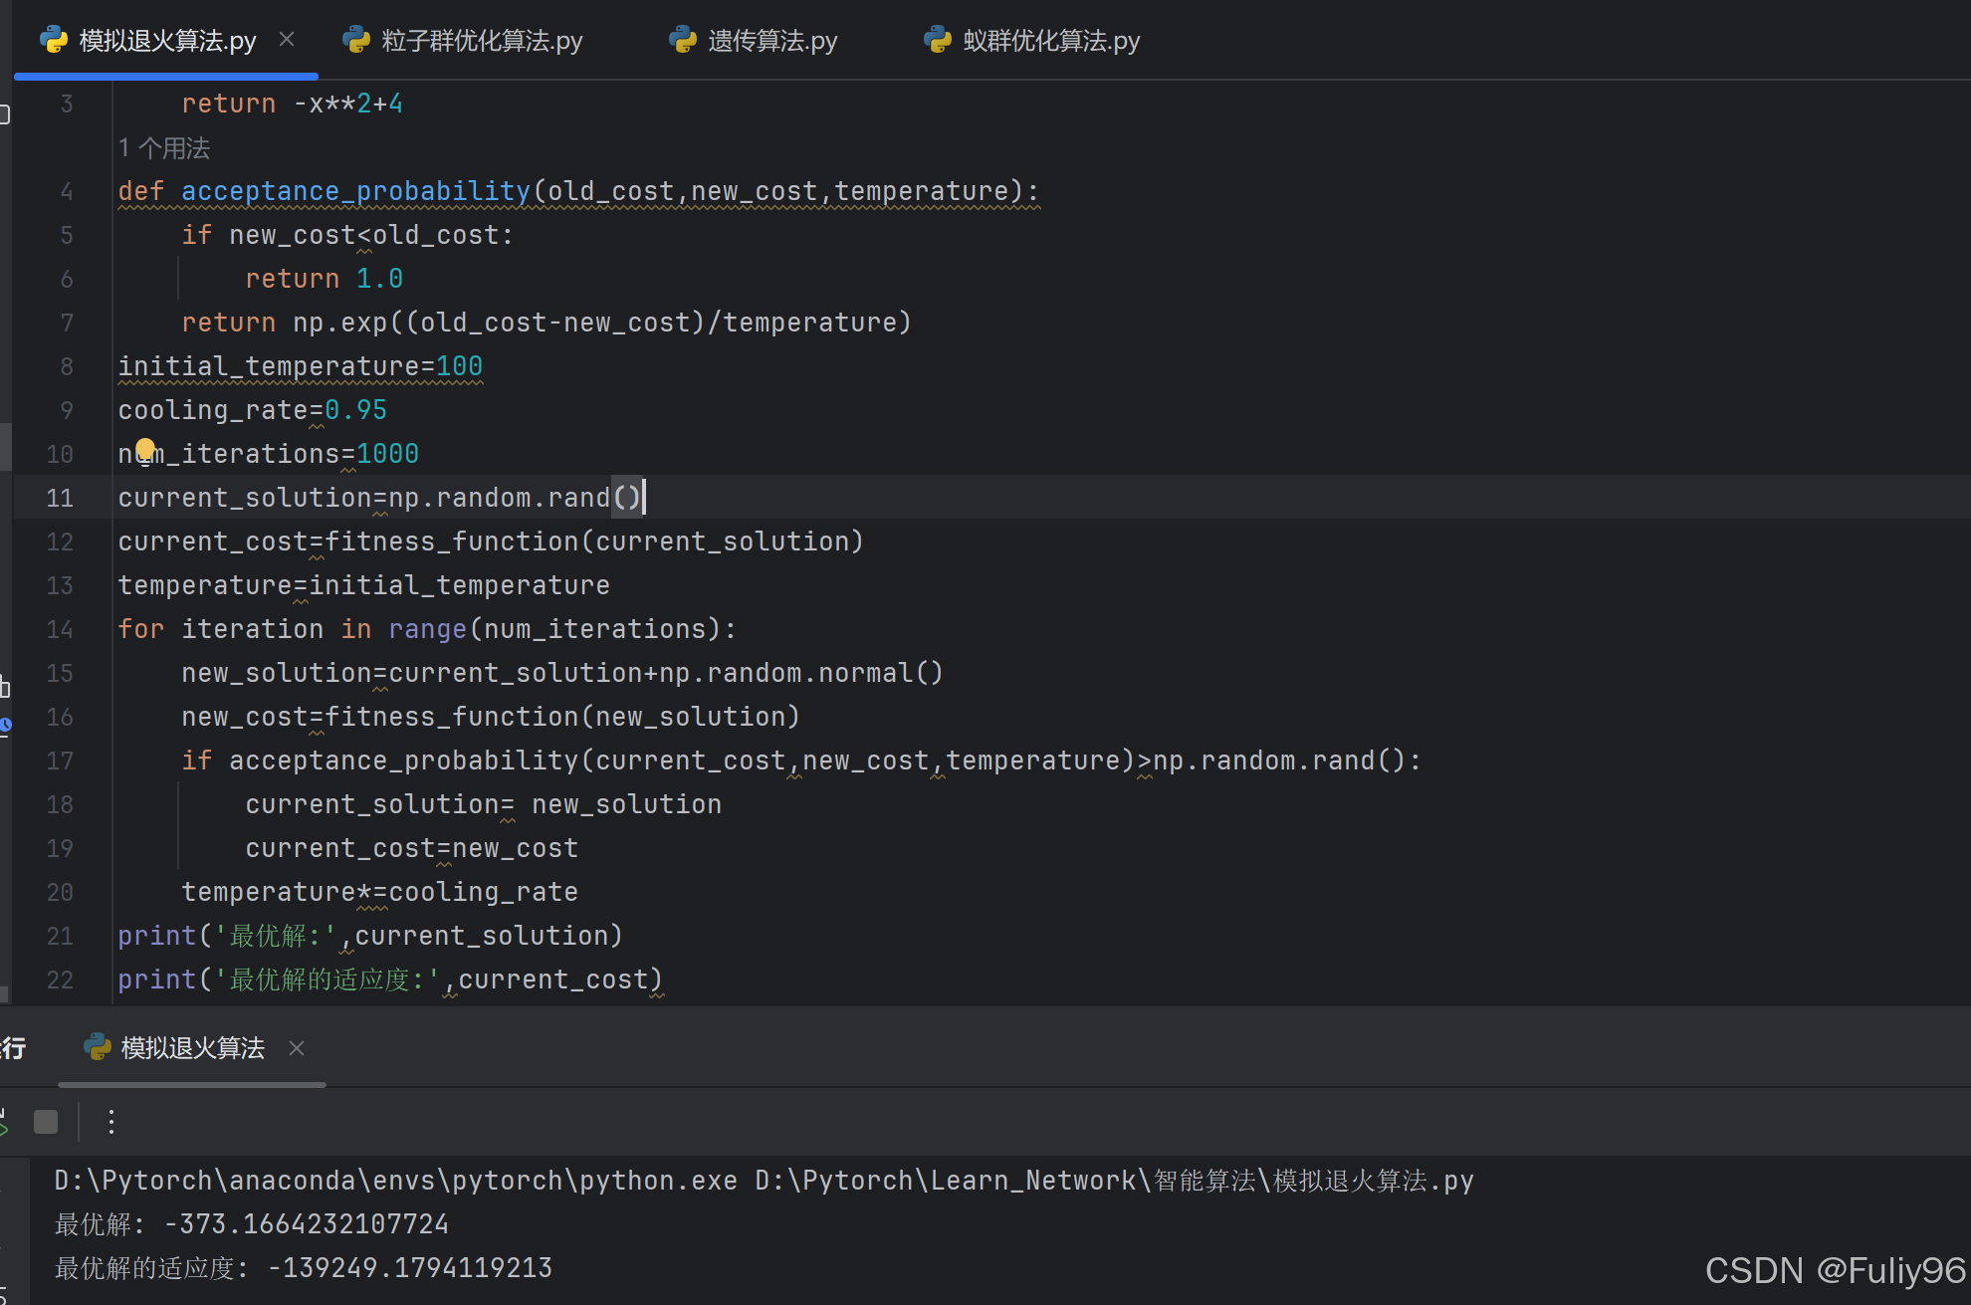This screenshot has height=1305, width=1971.
Task: Click 'cooling_rate=0.95' on line 9
Action: (x=253, y=410)
